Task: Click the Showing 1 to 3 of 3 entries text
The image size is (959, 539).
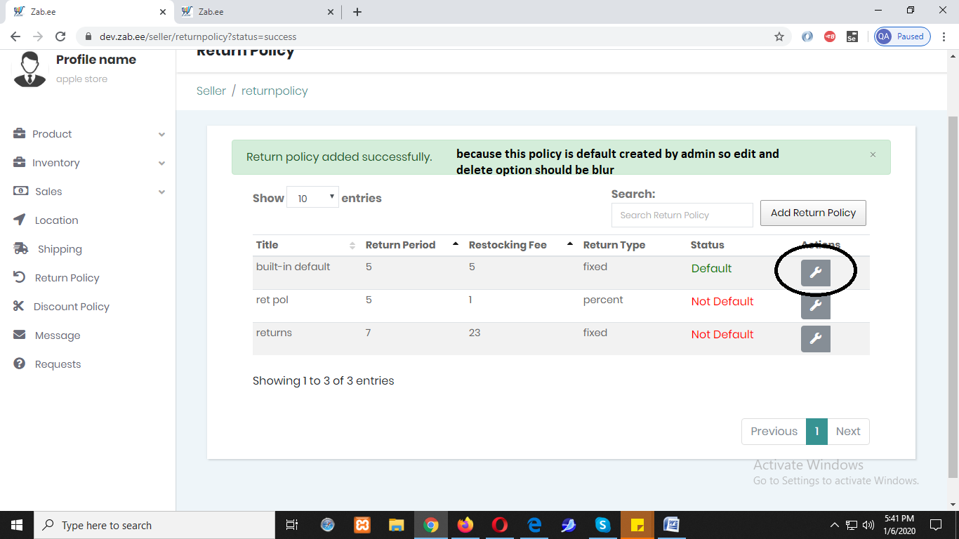Action: (324, 380)
